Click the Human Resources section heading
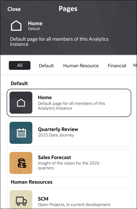 tap(32, 182)
